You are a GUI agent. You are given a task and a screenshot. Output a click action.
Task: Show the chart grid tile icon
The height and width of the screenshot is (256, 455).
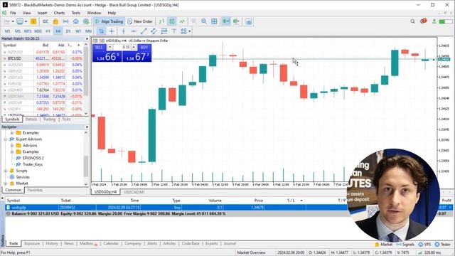pos(214,21)
